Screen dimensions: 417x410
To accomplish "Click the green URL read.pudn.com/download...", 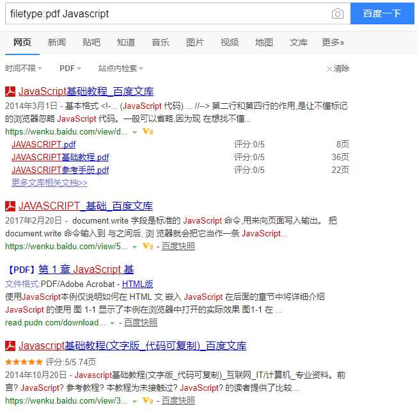I will pos(55,323).
